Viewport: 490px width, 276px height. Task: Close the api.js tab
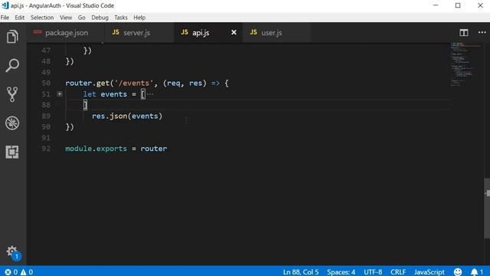coord(234,32)
